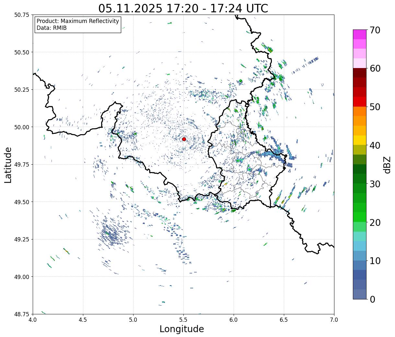Click the latitude tick label 49.00

[22, 277]
